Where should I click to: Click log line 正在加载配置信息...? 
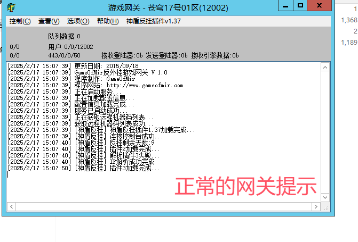click(x=71, y=98)
